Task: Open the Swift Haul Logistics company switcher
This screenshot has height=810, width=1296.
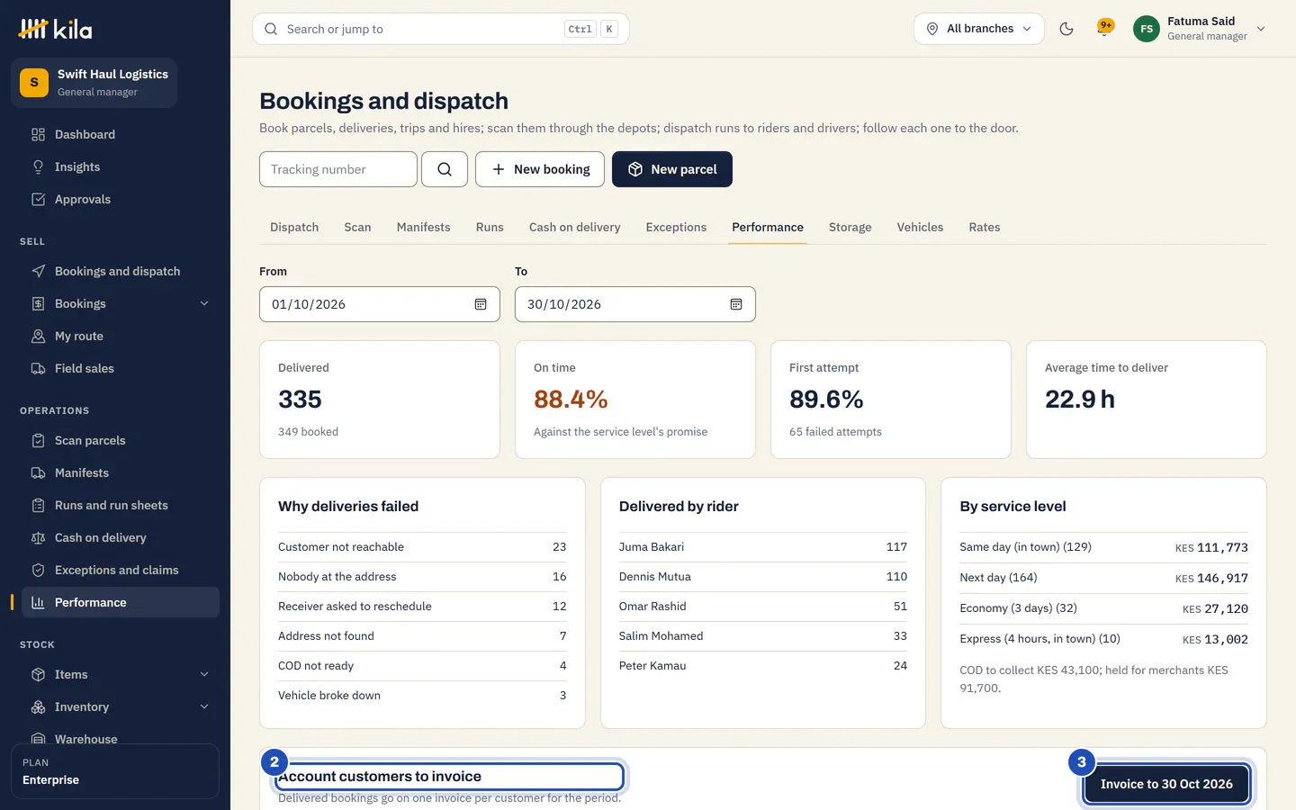Action: pyautogui.click(x=94, y=83)
